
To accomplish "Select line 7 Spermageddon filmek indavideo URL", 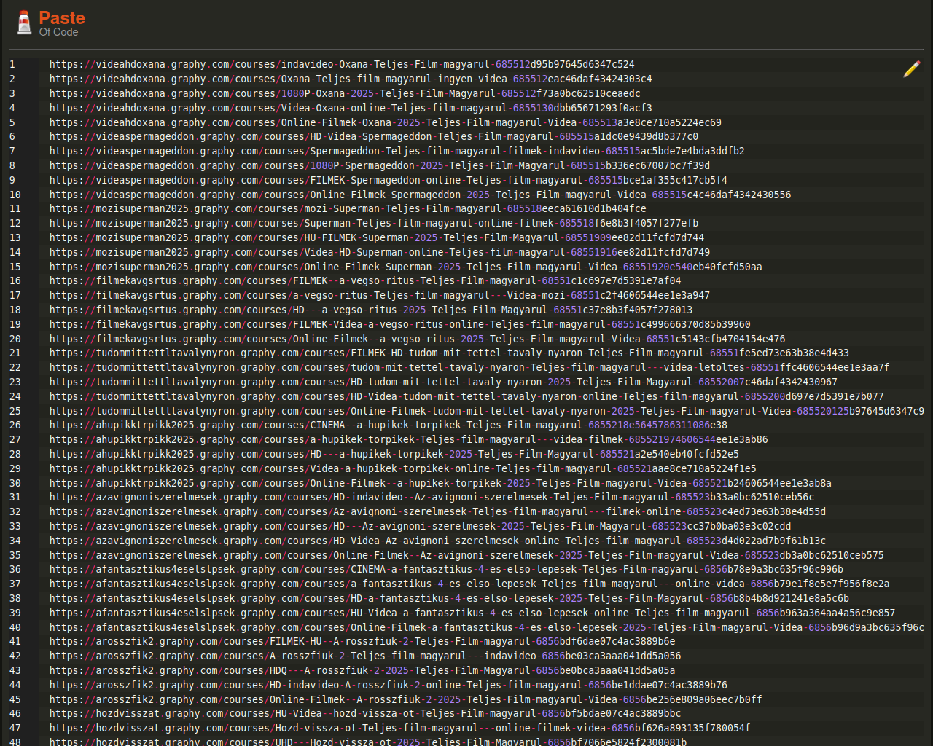I will click(397, 151).
